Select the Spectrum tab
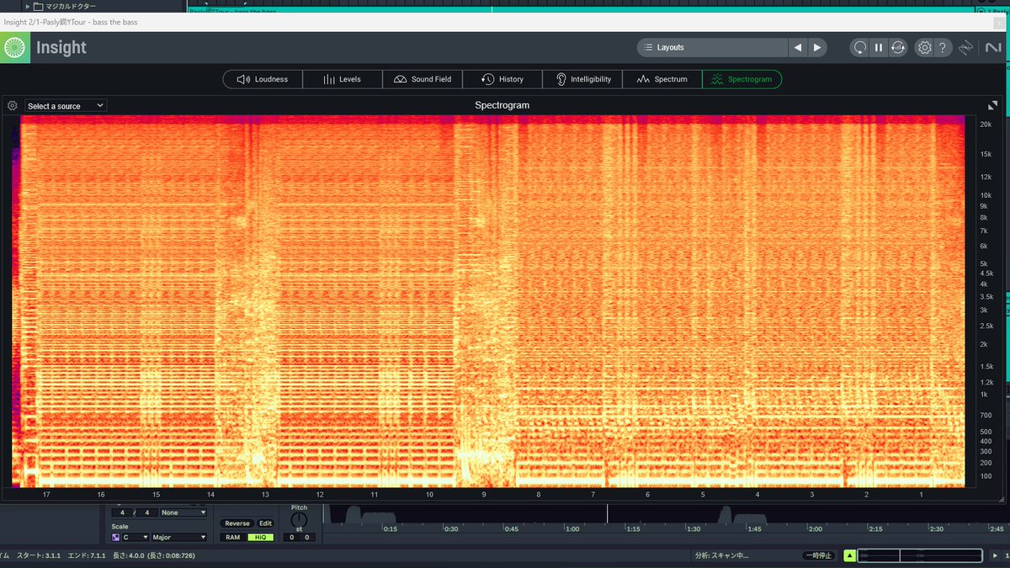The width and height of the screenshot is (1010, 568). click(x=662, y=79)
